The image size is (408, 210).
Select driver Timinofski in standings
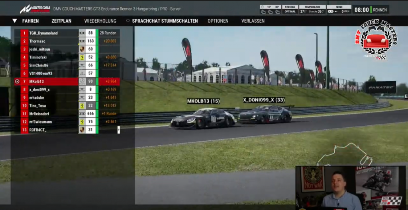point(38,57)
